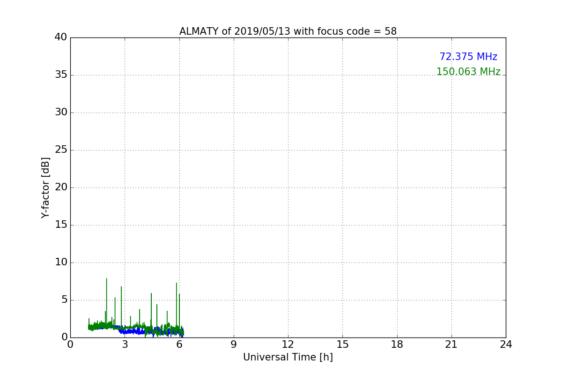The width and height of the screenshot is (562, 375).
Task: Click x-axis tick label '21'
Action: 451,345
